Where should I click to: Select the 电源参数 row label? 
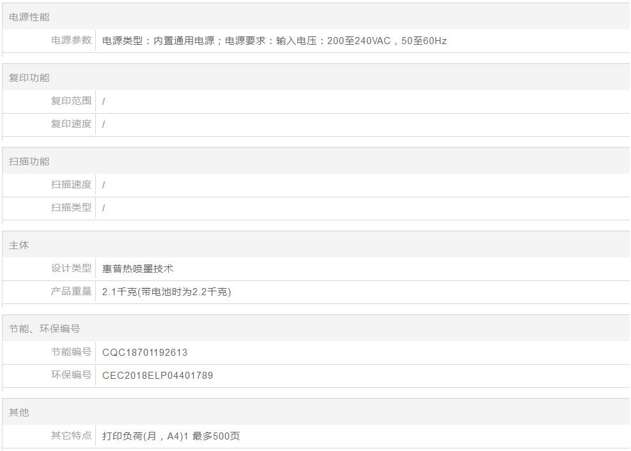[71, 40]
